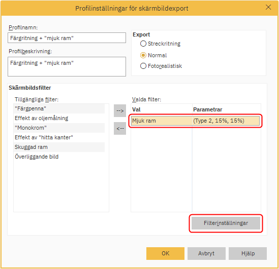
Task: Add filter with the --> arrow button
Action: pyautogui.click(x=120, y=111)
